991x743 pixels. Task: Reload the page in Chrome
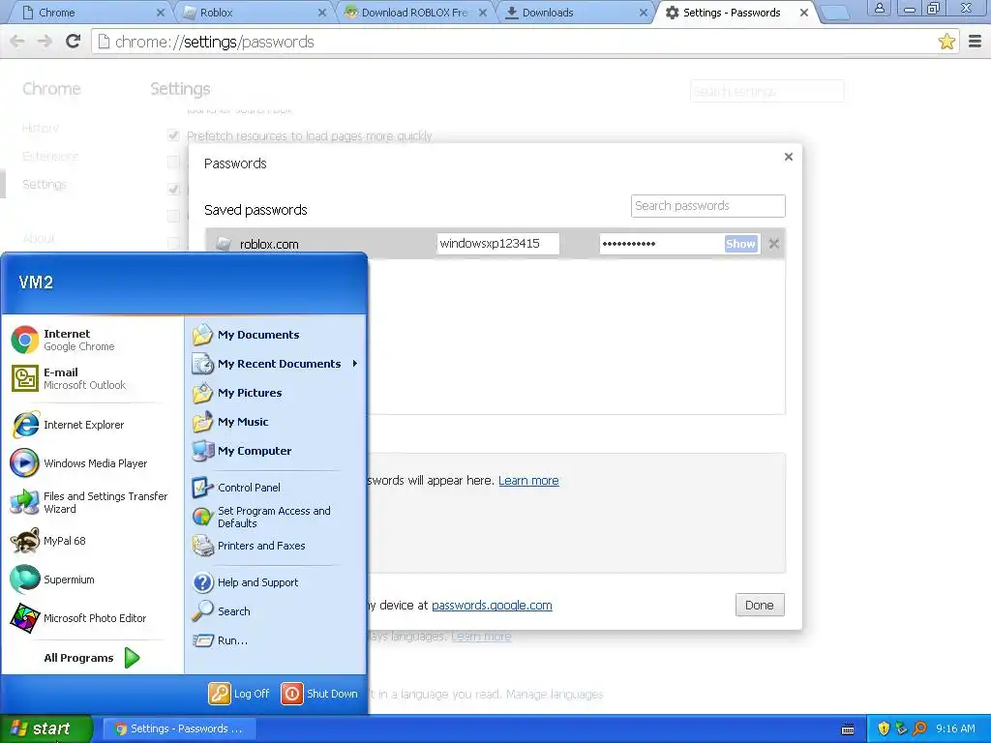point(74,42)
